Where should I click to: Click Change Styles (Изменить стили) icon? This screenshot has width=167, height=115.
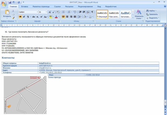(x=139, y=14)
